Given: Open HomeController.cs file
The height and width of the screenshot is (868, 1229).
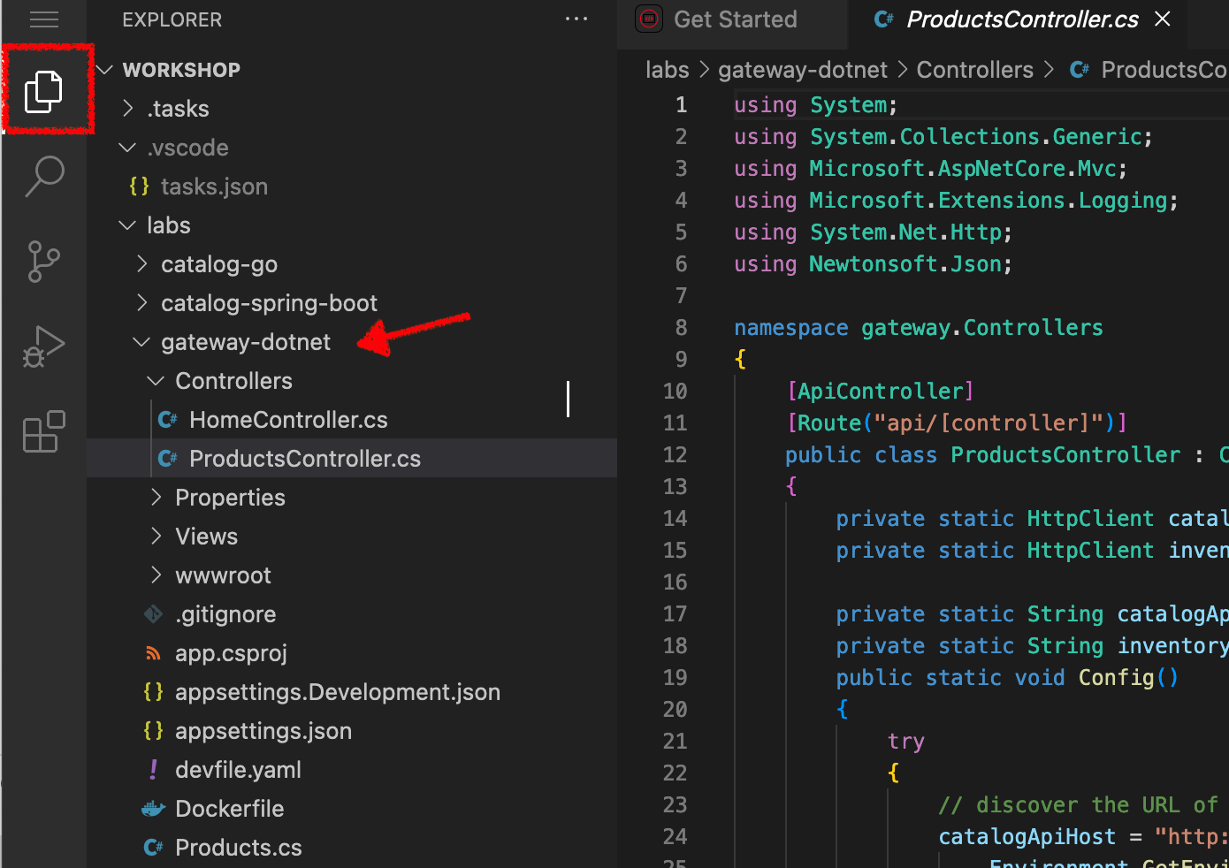Looking at the screenshot, I should (288, 420).
